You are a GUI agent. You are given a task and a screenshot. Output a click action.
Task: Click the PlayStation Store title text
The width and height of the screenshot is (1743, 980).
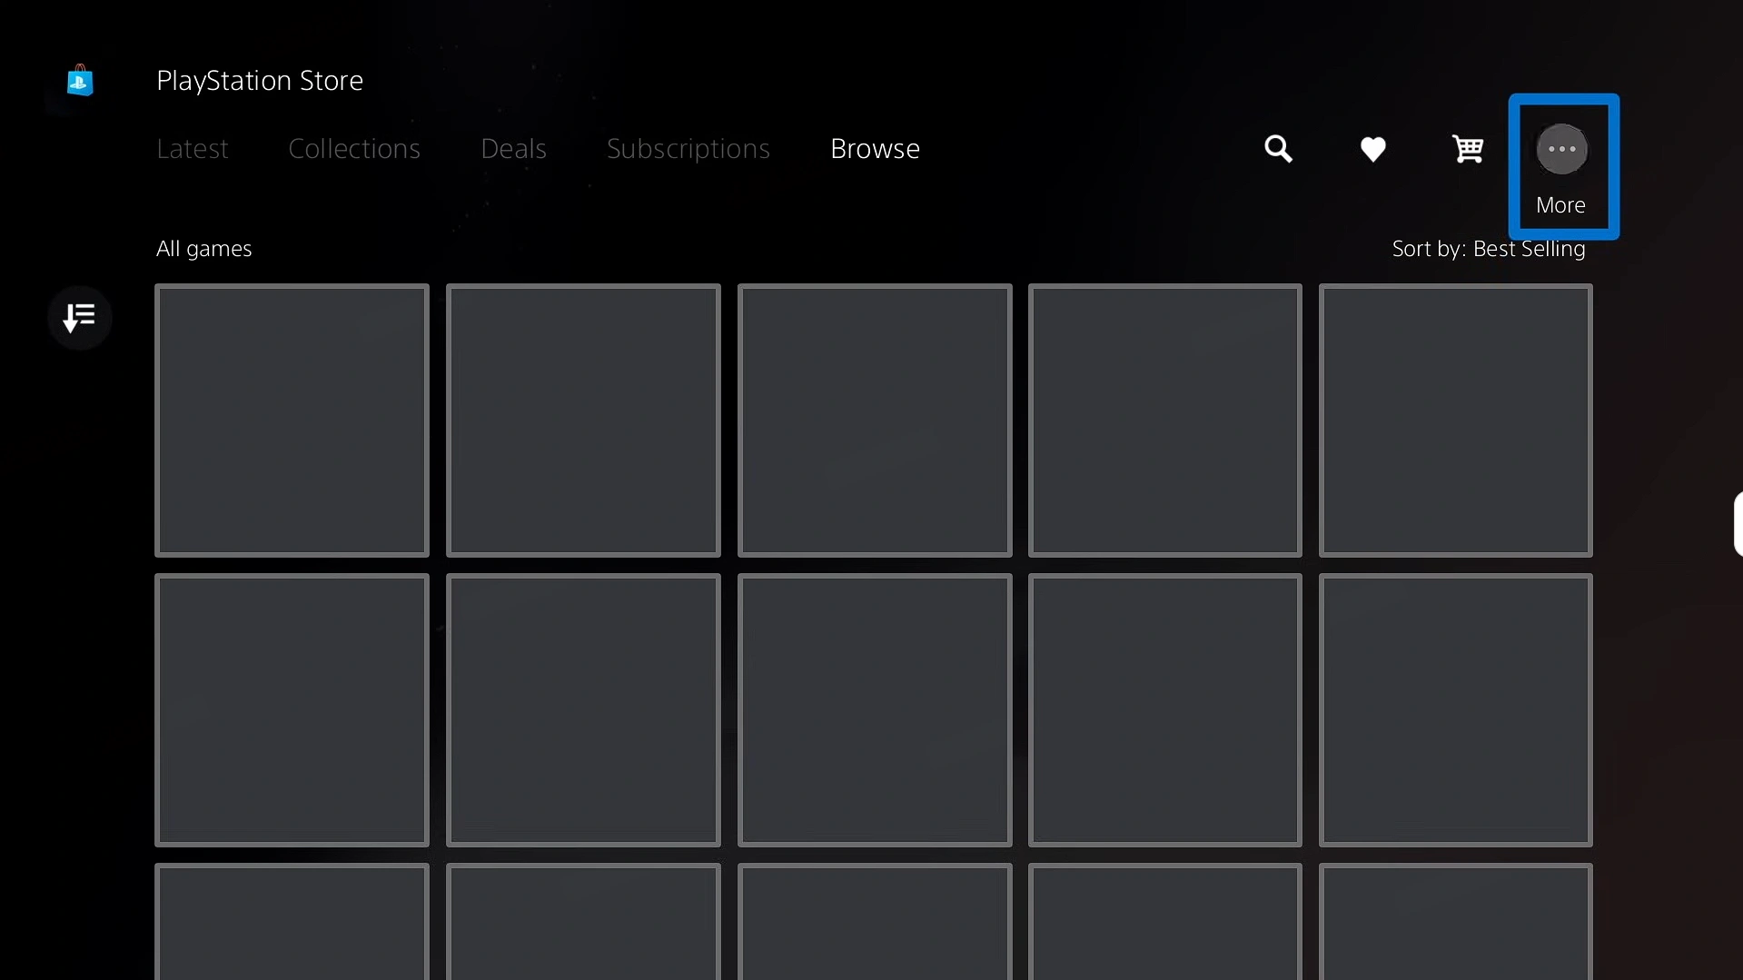(260, 81)
